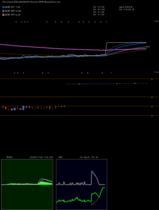Viewport: 159px width, 210px height.
Task: Click the ADX '(14 day) 0, +88, -88' values
Action: [89, 157]
